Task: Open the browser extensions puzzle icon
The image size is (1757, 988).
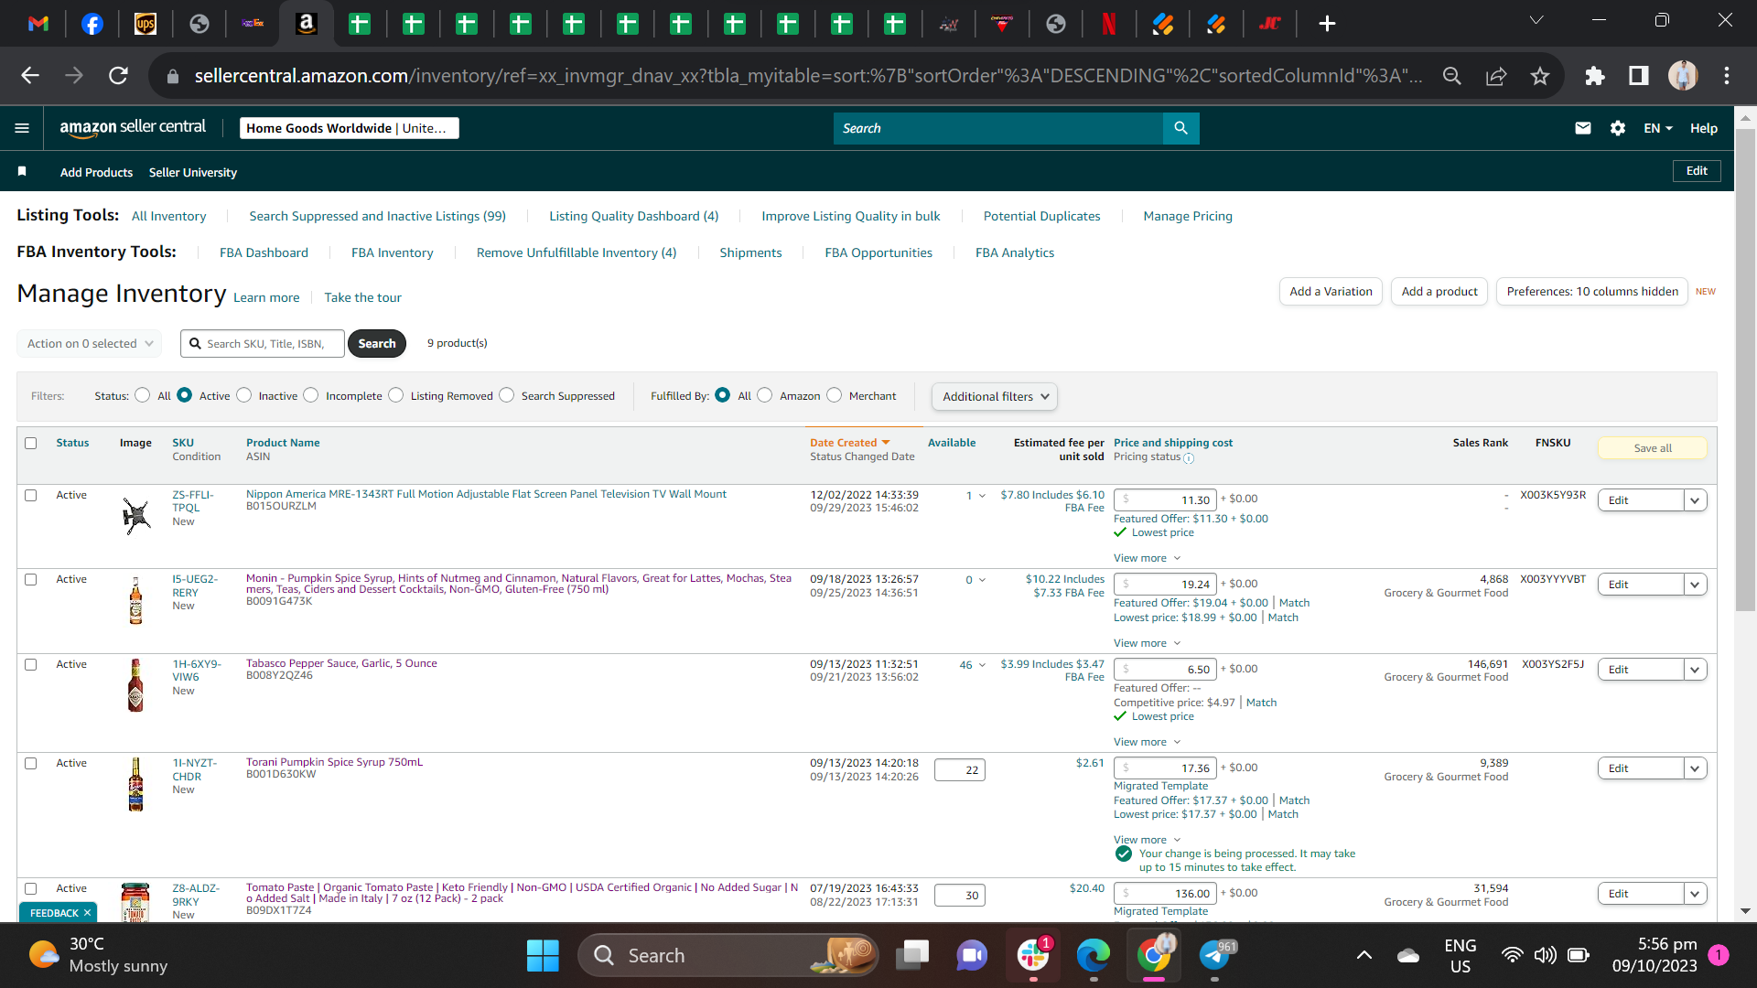Action: (x=1595, y=76)
